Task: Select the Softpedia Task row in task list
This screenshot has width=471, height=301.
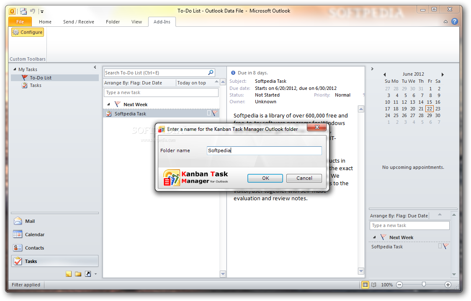Action: (161, 114)
